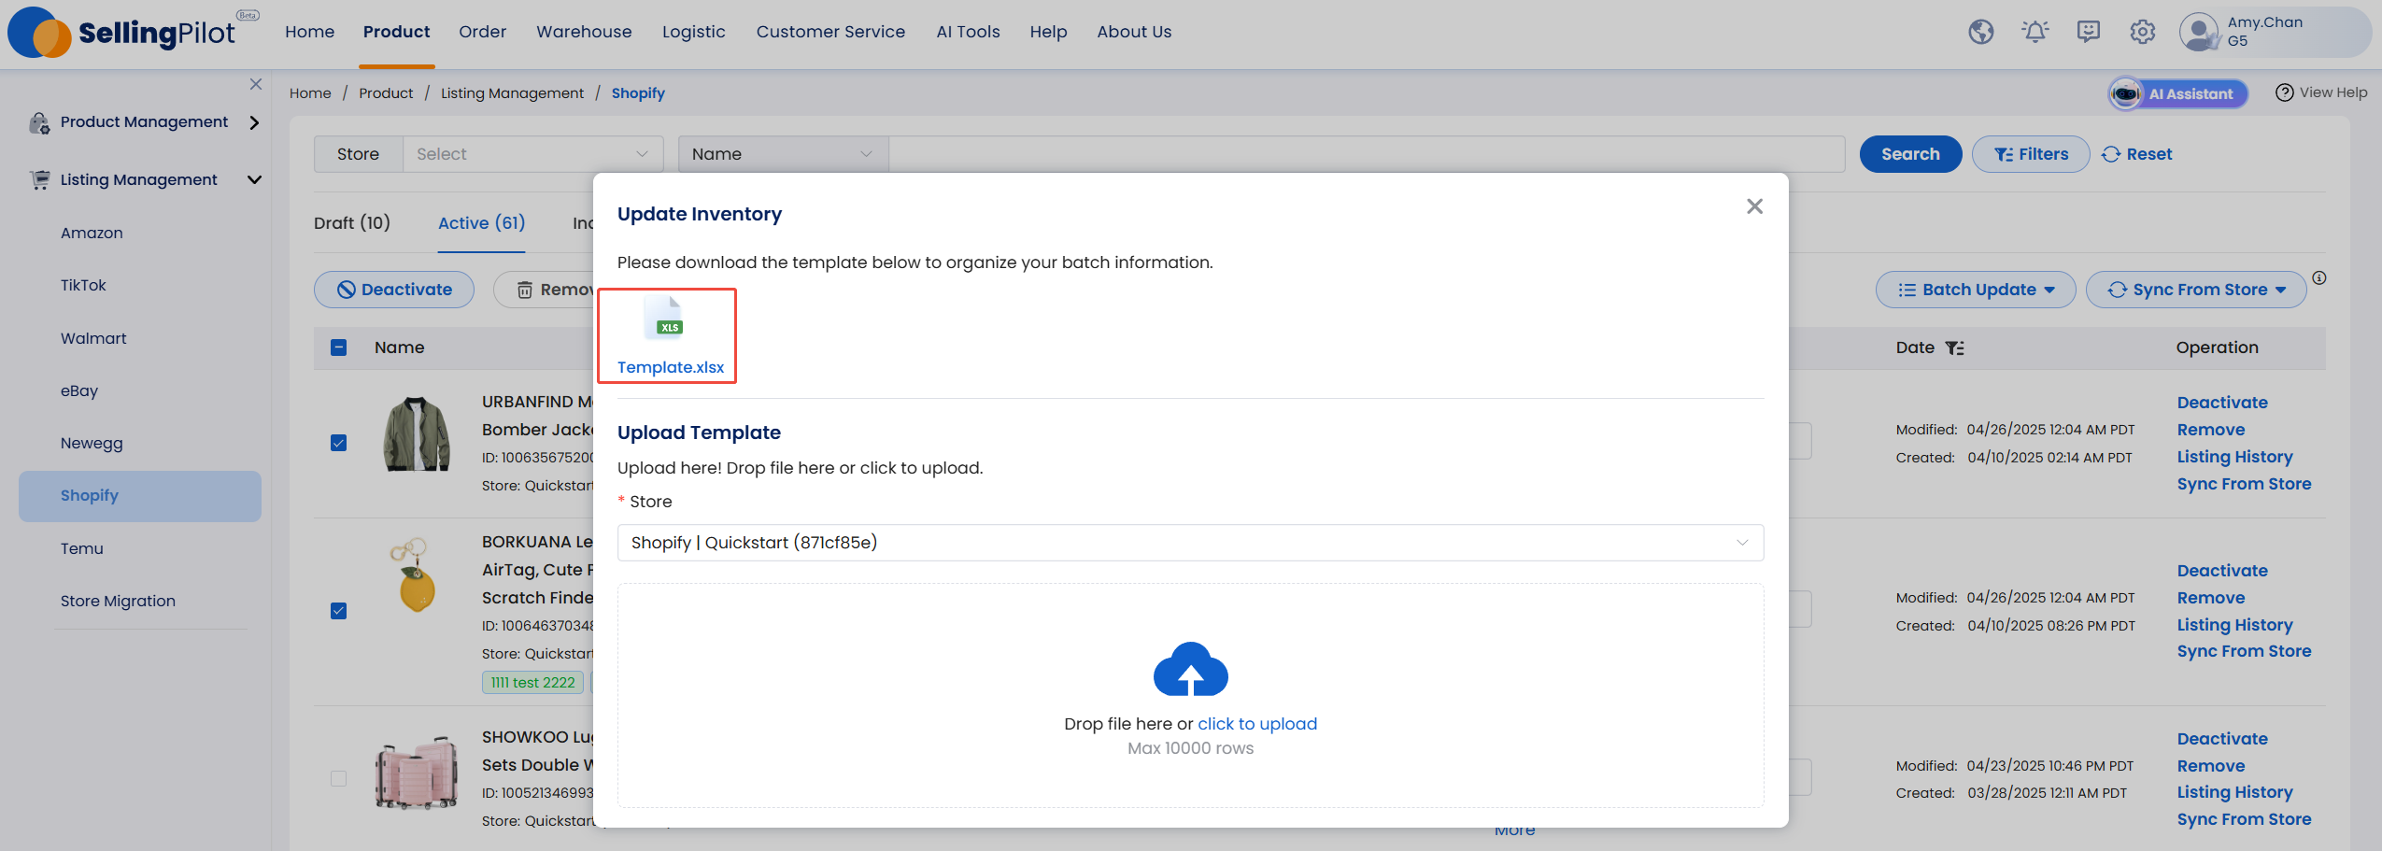The height and width of the screenshot is (851, 2382).
Task: Click the XLS template file icon
Action: (x=665, y=319)
